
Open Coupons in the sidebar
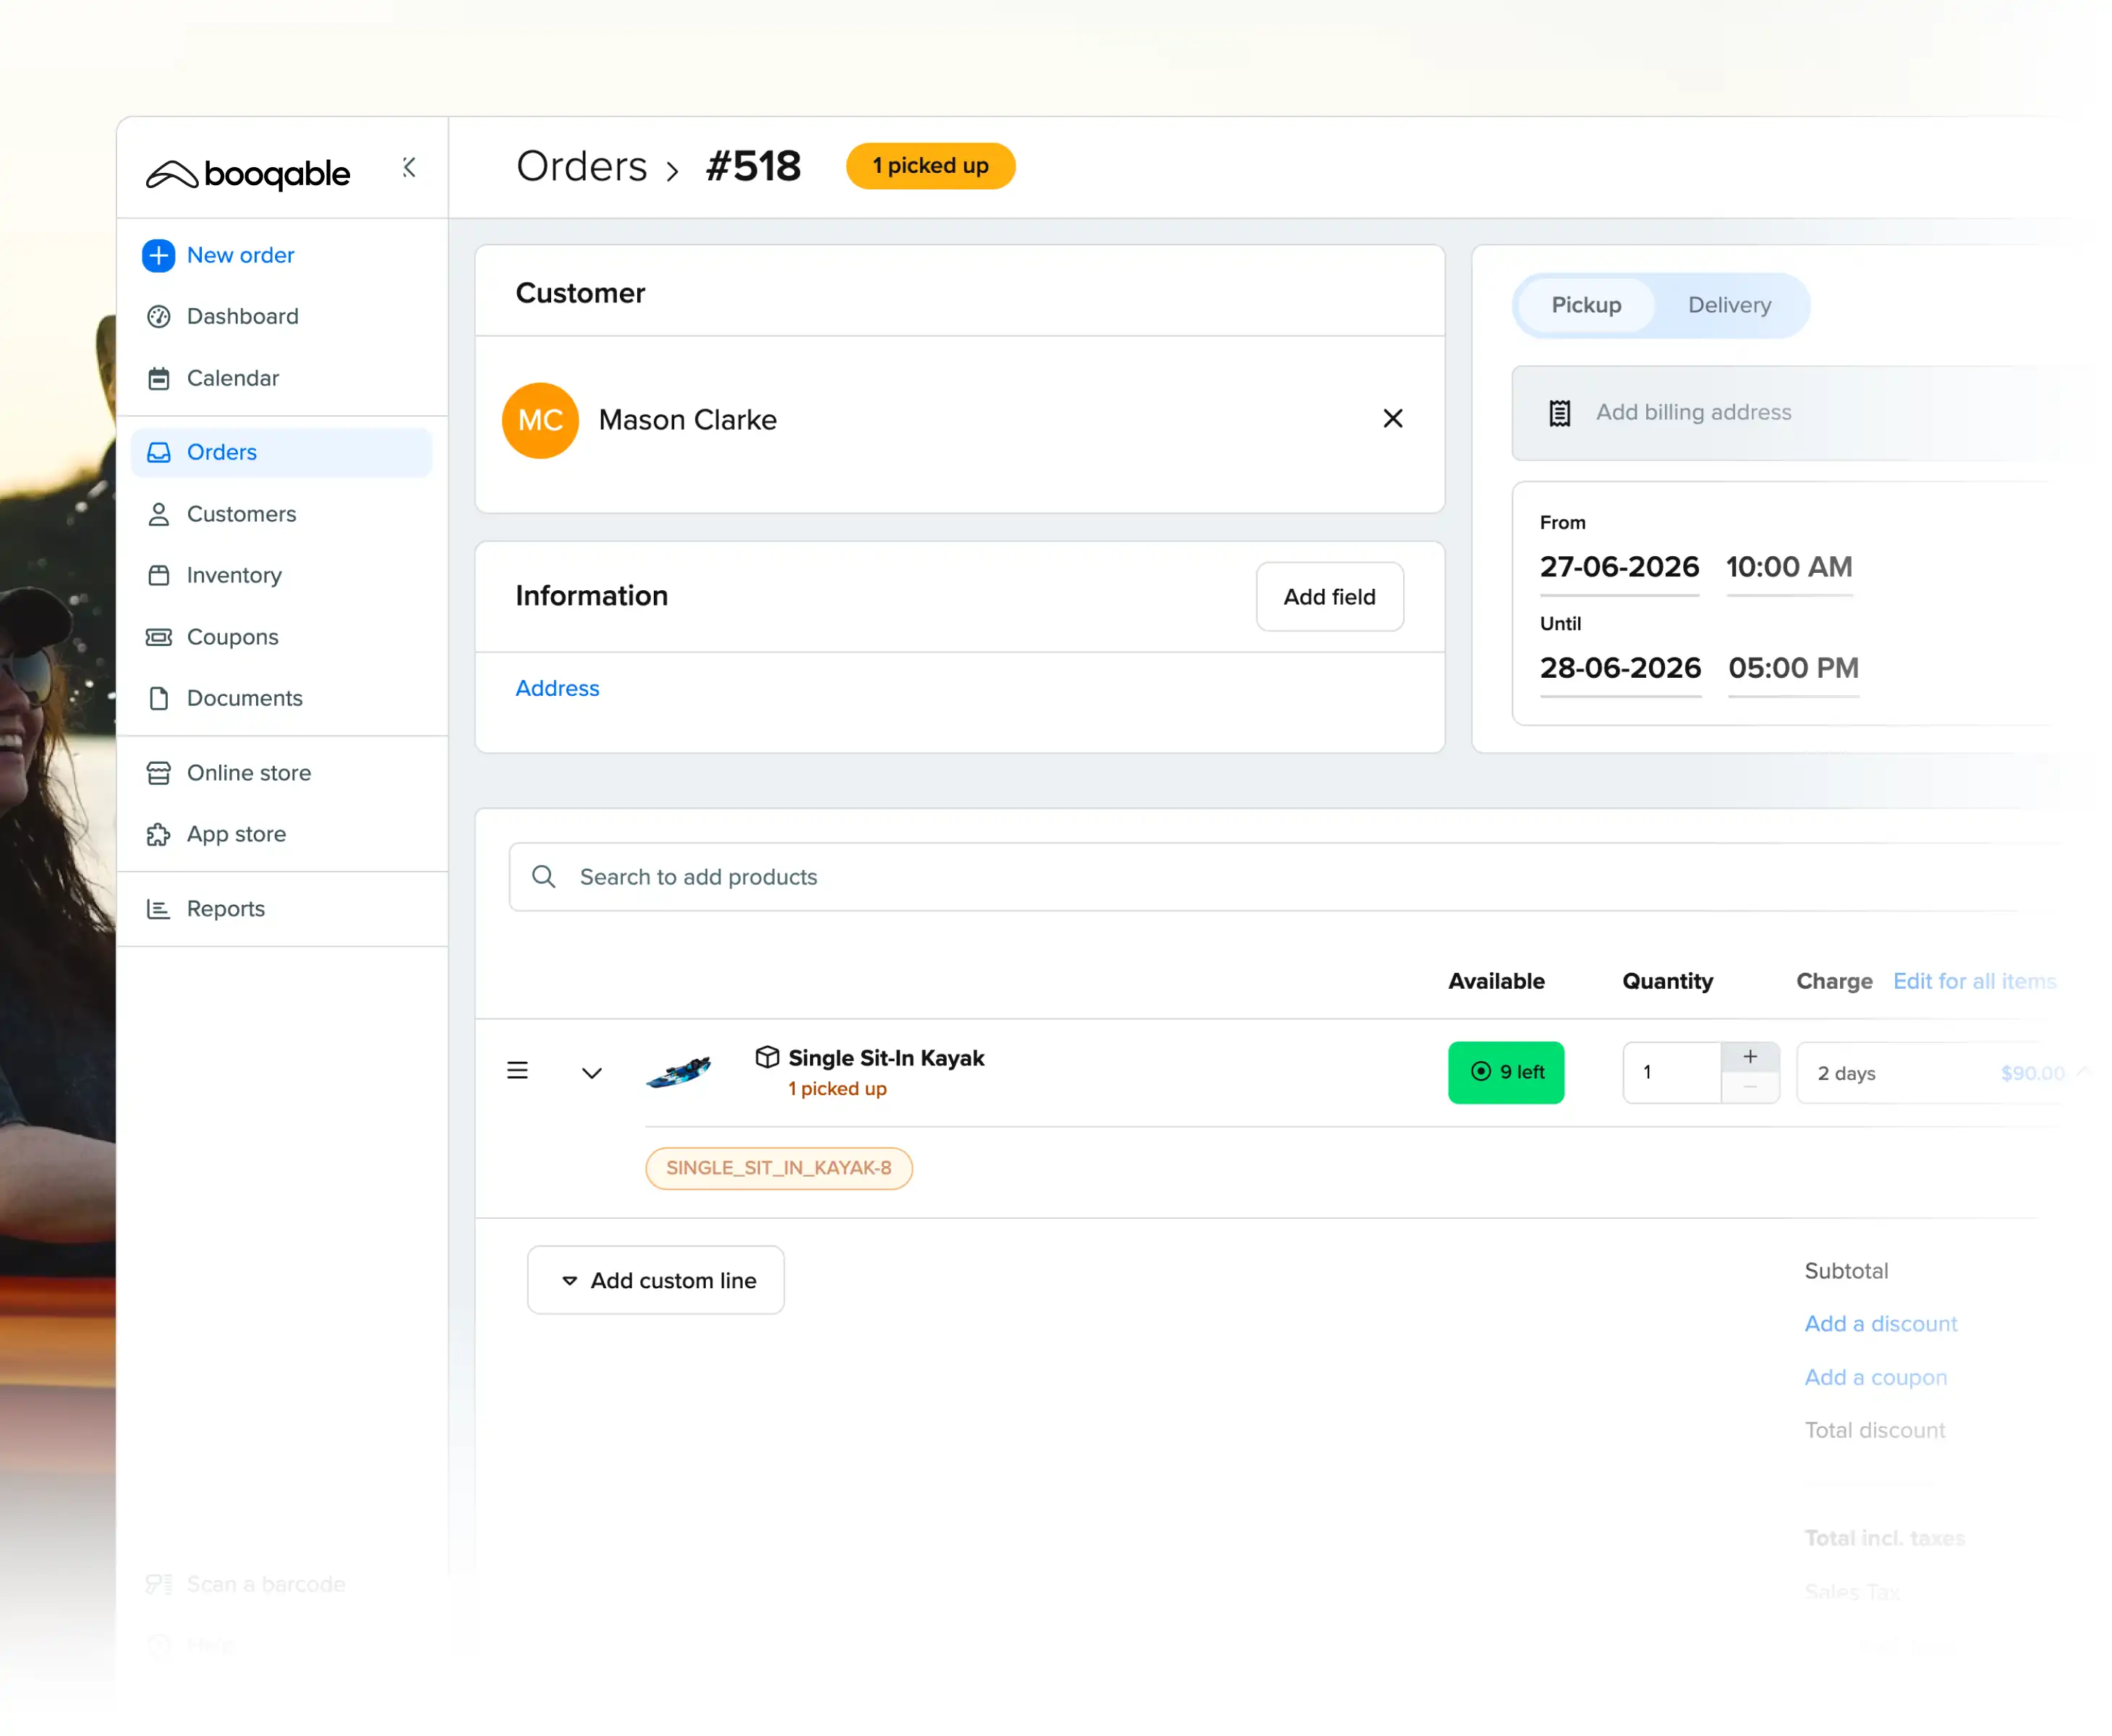tap(232, 637)
